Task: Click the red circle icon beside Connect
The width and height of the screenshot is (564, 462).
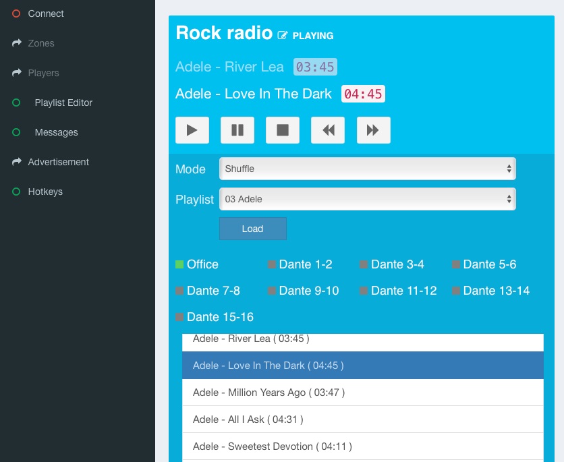Action: (17, 13)
